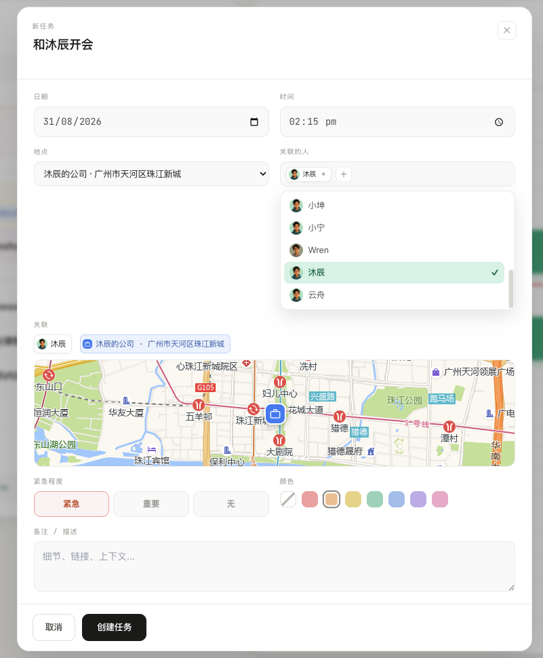This screenshot has height=658, width=543.
Task: Click the 保利中心 building icon
Action: [x=227, y=450]
